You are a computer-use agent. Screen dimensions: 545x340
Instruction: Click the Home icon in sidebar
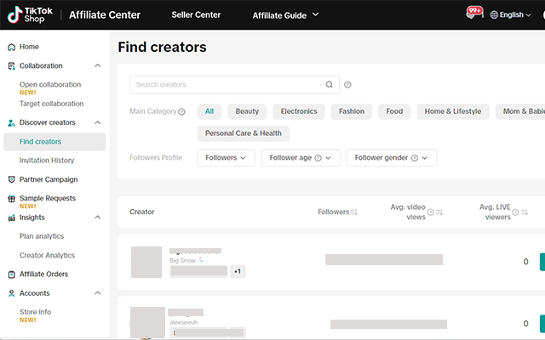coord(11,47)
